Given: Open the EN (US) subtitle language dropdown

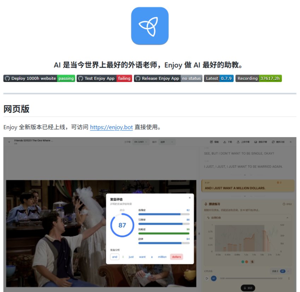Looking at the screenshot, I should tap(141, 142).
